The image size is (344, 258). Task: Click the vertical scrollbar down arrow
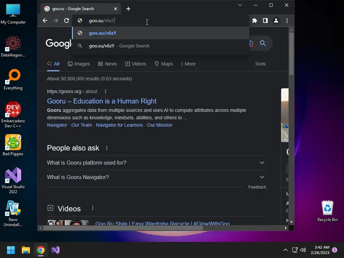click(x=291, y=222)
